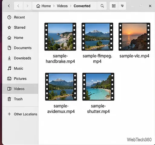The height and width of the screenshot is (145, 155).
Task: Click the Downloads arrow icon
Action: (x=9, y=58)
